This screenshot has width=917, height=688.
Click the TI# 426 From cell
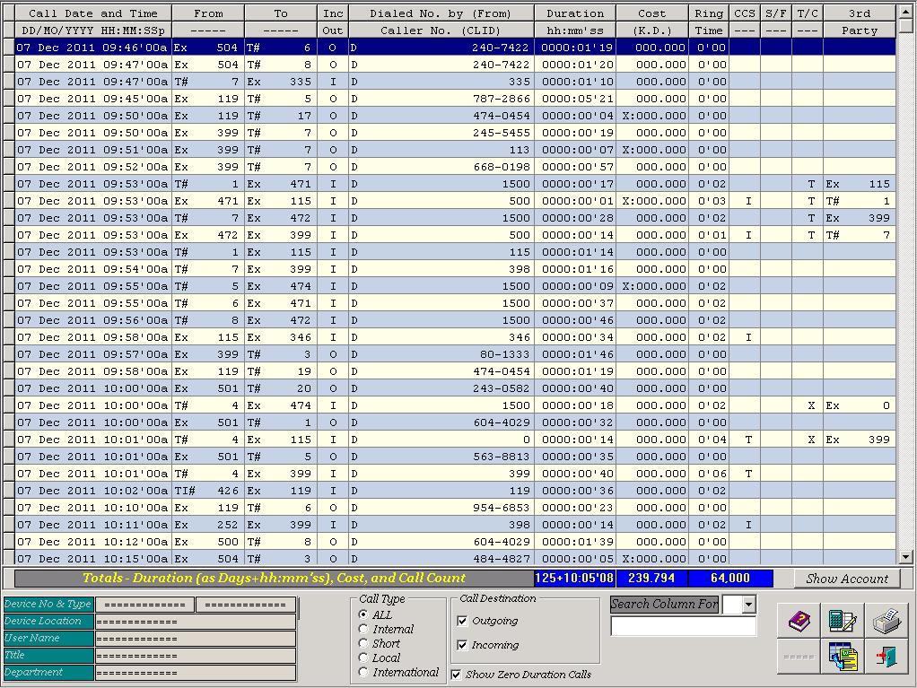point(207,491)
